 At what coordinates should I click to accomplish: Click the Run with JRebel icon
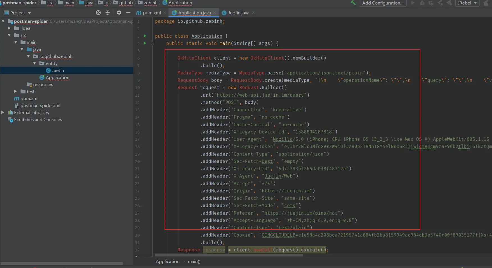point(440,3)
